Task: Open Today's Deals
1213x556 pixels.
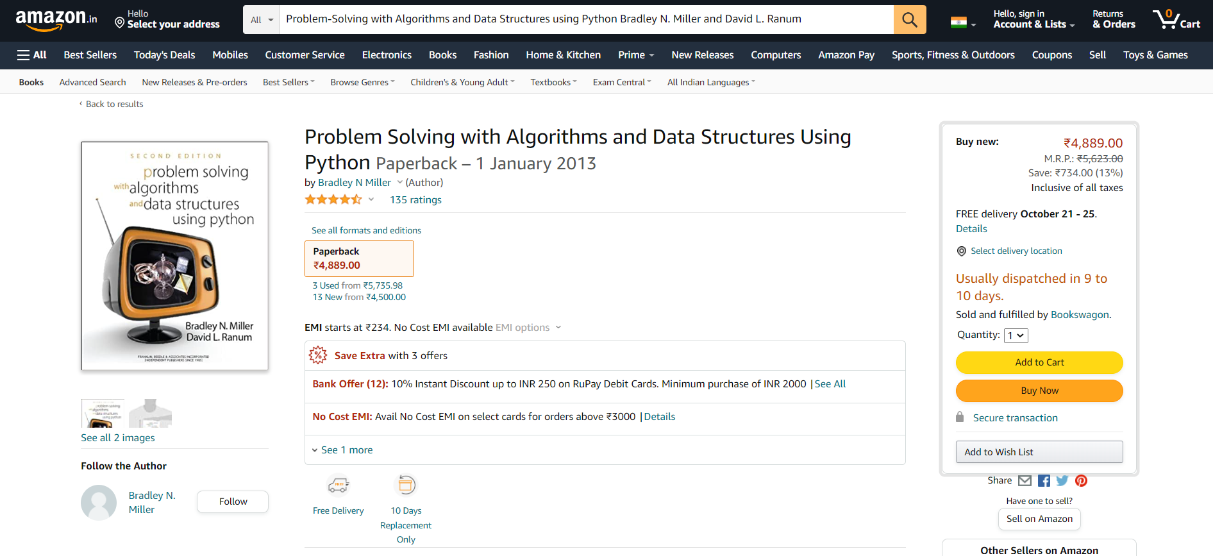Action: point(165,55)
